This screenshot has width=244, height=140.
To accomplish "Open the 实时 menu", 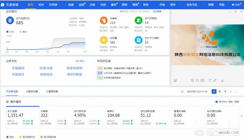I will tap(41, 5).
